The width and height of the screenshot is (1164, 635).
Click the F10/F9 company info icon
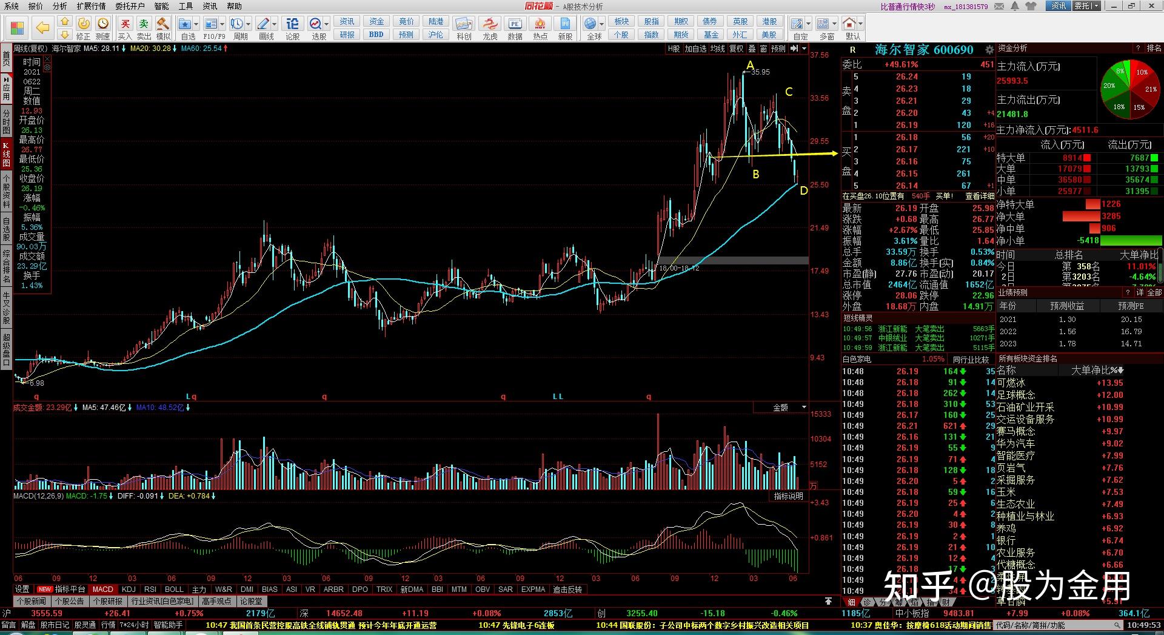tap(211, 28)
